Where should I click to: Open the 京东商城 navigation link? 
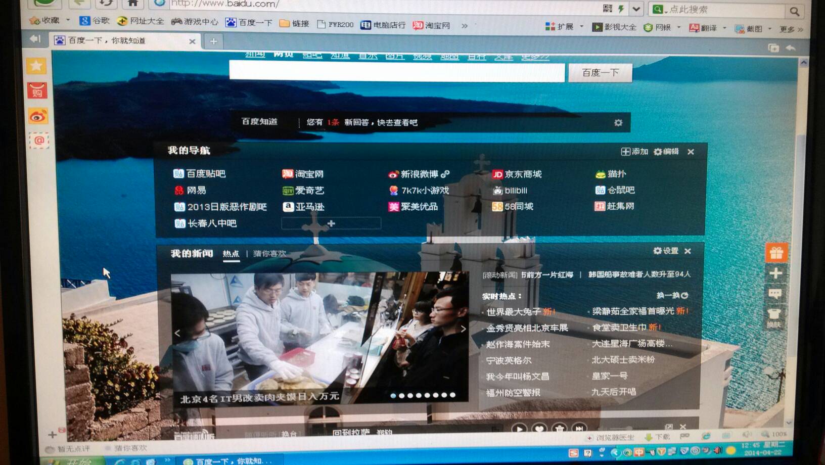[x=517, y=174]
